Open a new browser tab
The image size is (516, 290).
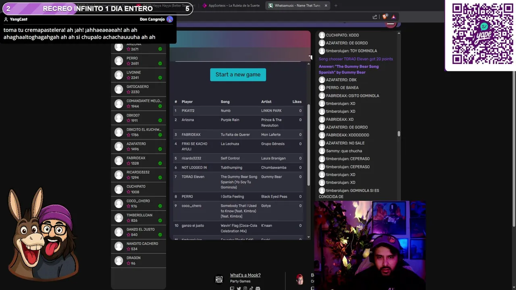click(336, 6)
